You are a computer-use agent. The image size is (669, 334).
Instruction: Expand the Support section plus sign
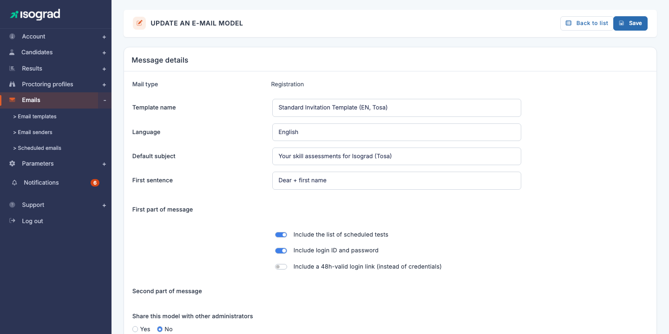[104, 205]
